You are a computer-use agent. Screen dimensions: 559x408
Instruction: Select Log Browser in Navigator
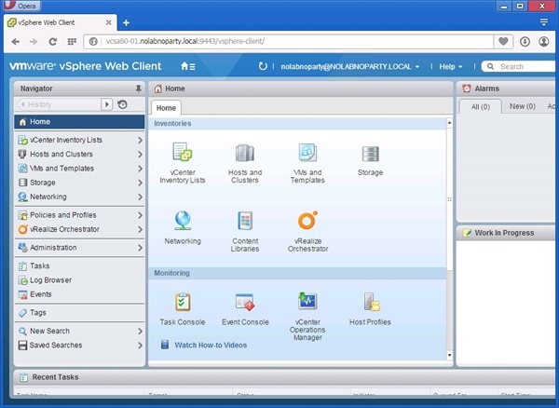coord(50,280)
